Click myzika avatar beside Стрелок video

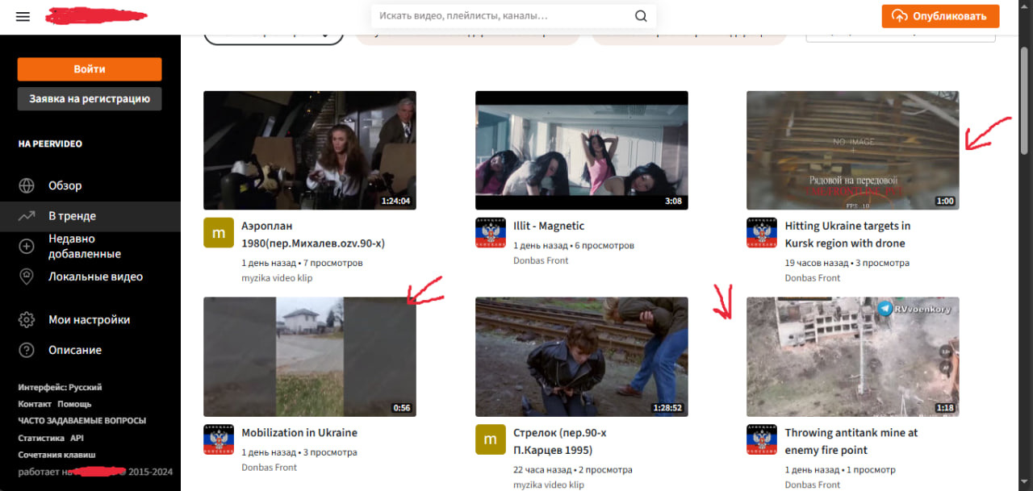(490, 439)
